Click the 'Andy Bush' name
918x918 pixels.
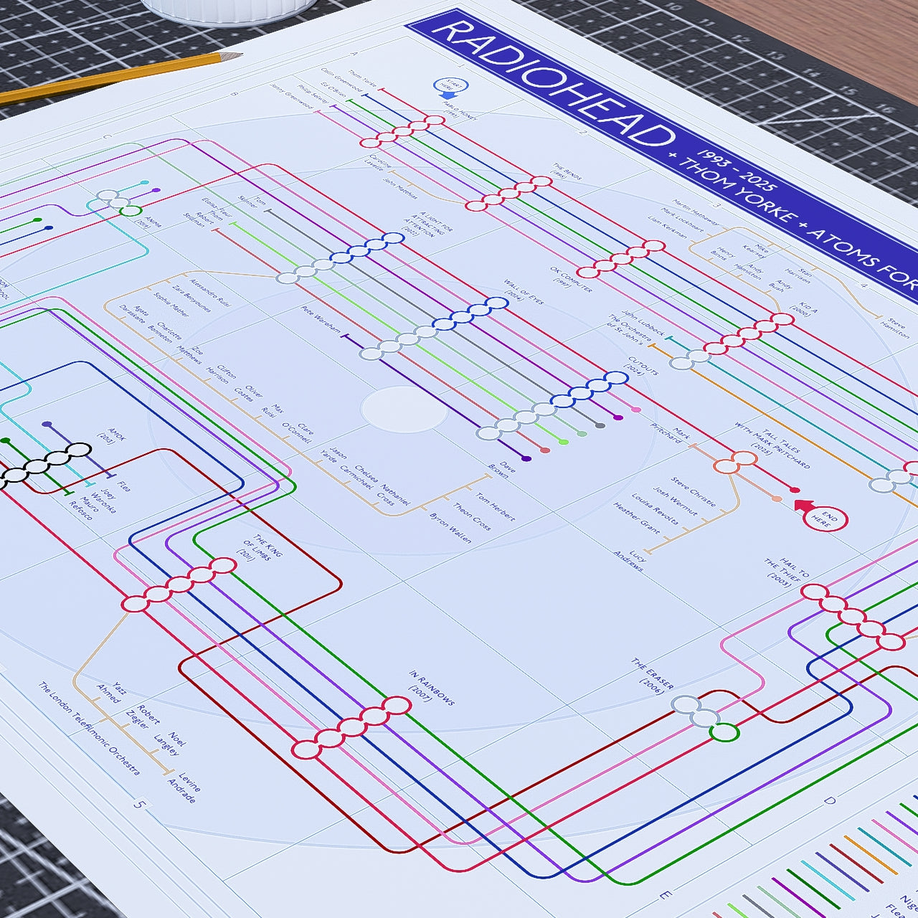point(780,285)
